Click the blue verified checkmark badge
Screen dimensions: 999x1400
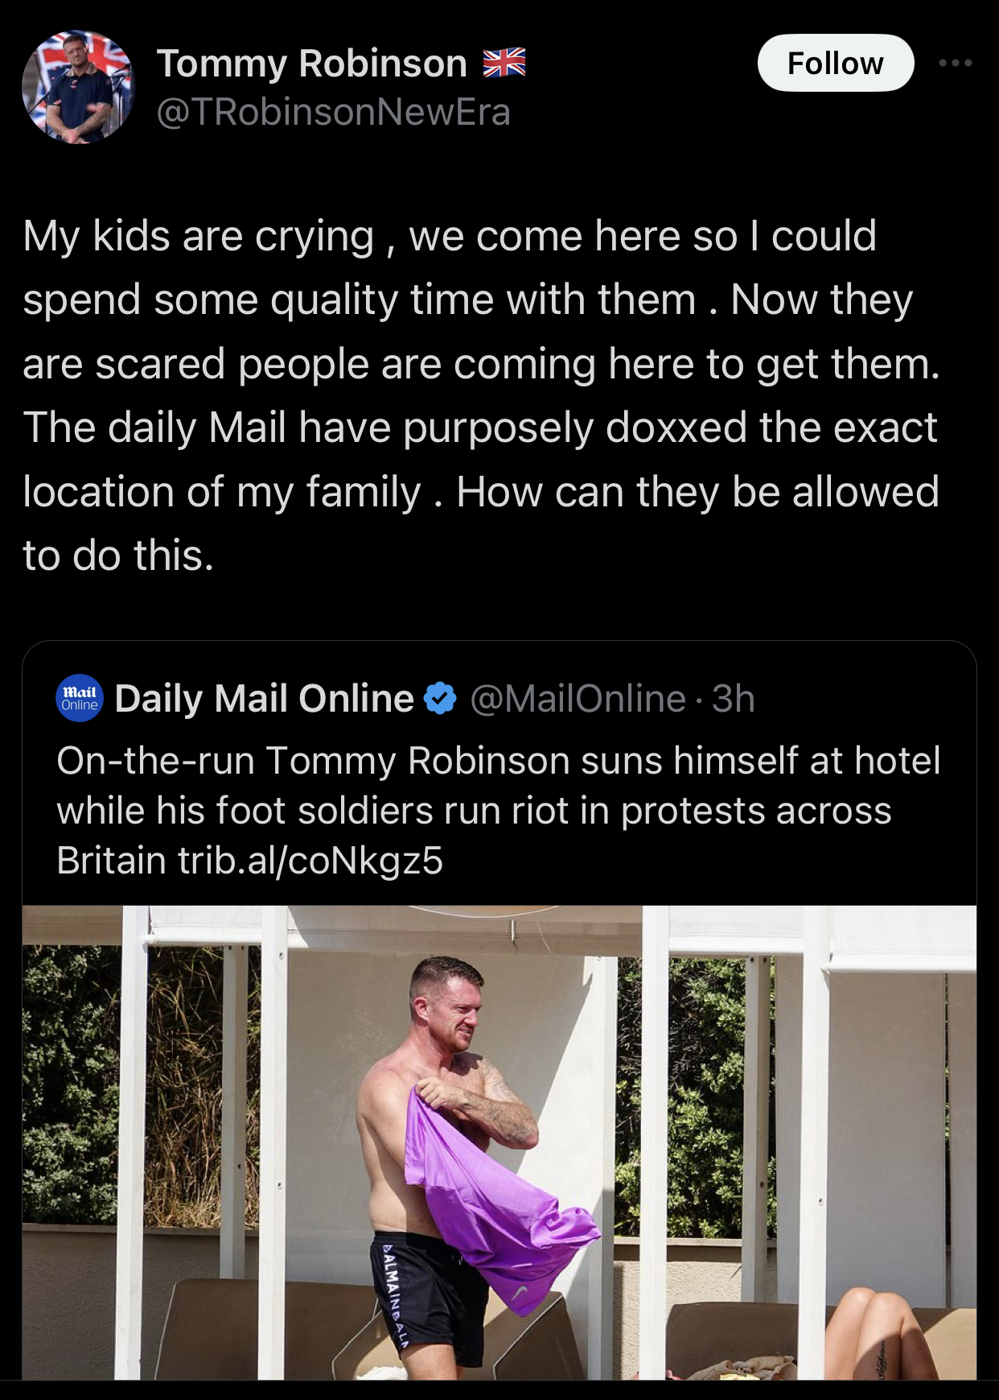pos(440,699)
